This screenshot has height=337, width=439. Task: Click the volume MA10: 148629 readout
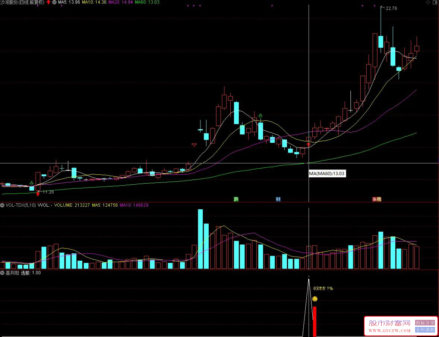click(x=134, y=205)
